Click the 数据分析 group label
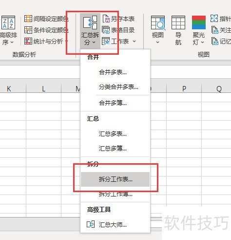This screenshot has width=231, height=240. pos(24,54)
